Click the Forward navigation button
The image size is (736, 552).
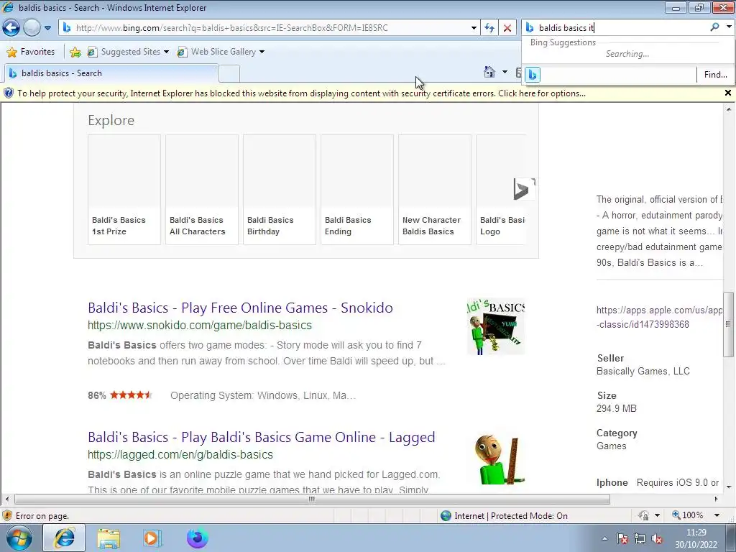[32, 28]
